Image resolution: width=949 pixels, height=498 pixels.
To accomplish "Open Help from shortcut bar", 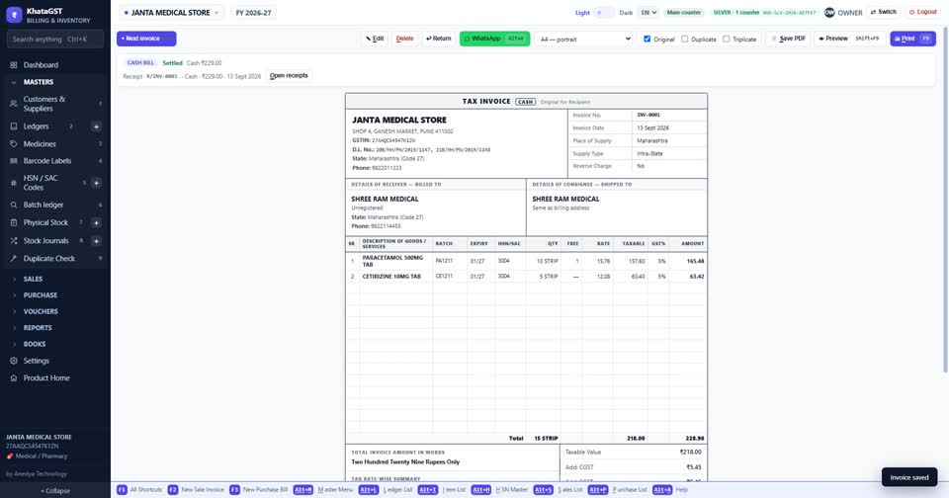I will pos(670,489).
